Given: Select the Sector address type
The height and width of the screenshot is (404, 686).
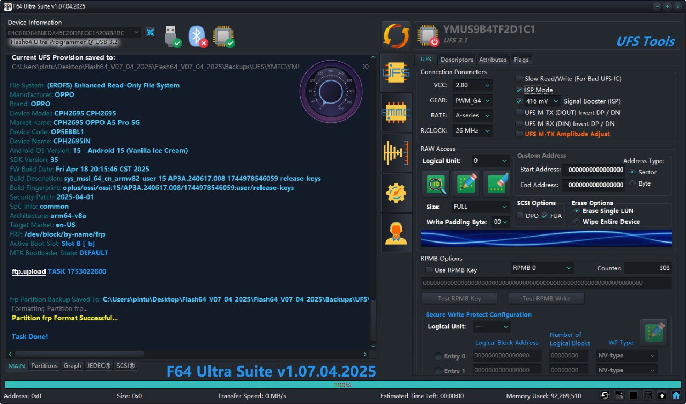Looking at the screenshot, I should (633, 172).
